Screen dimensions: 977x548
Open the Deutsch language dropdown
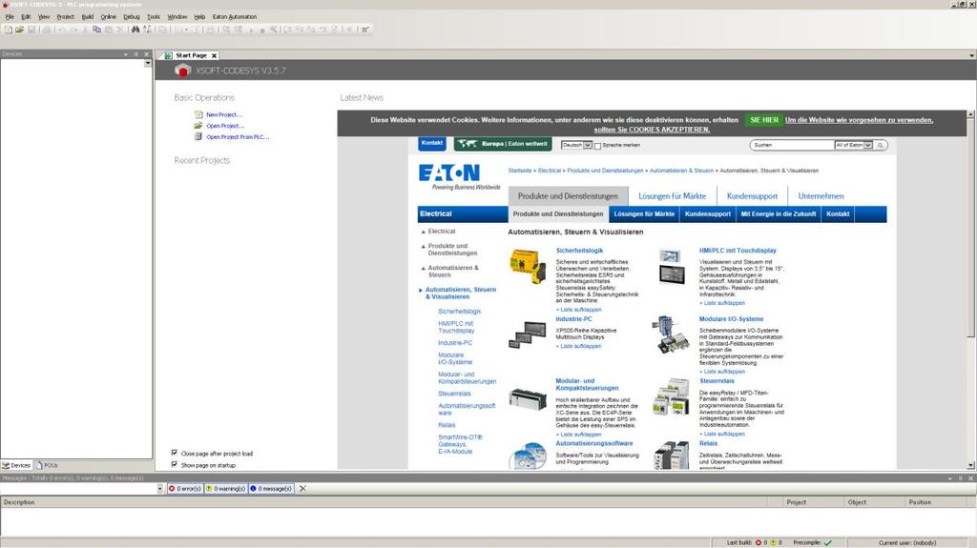588,145
